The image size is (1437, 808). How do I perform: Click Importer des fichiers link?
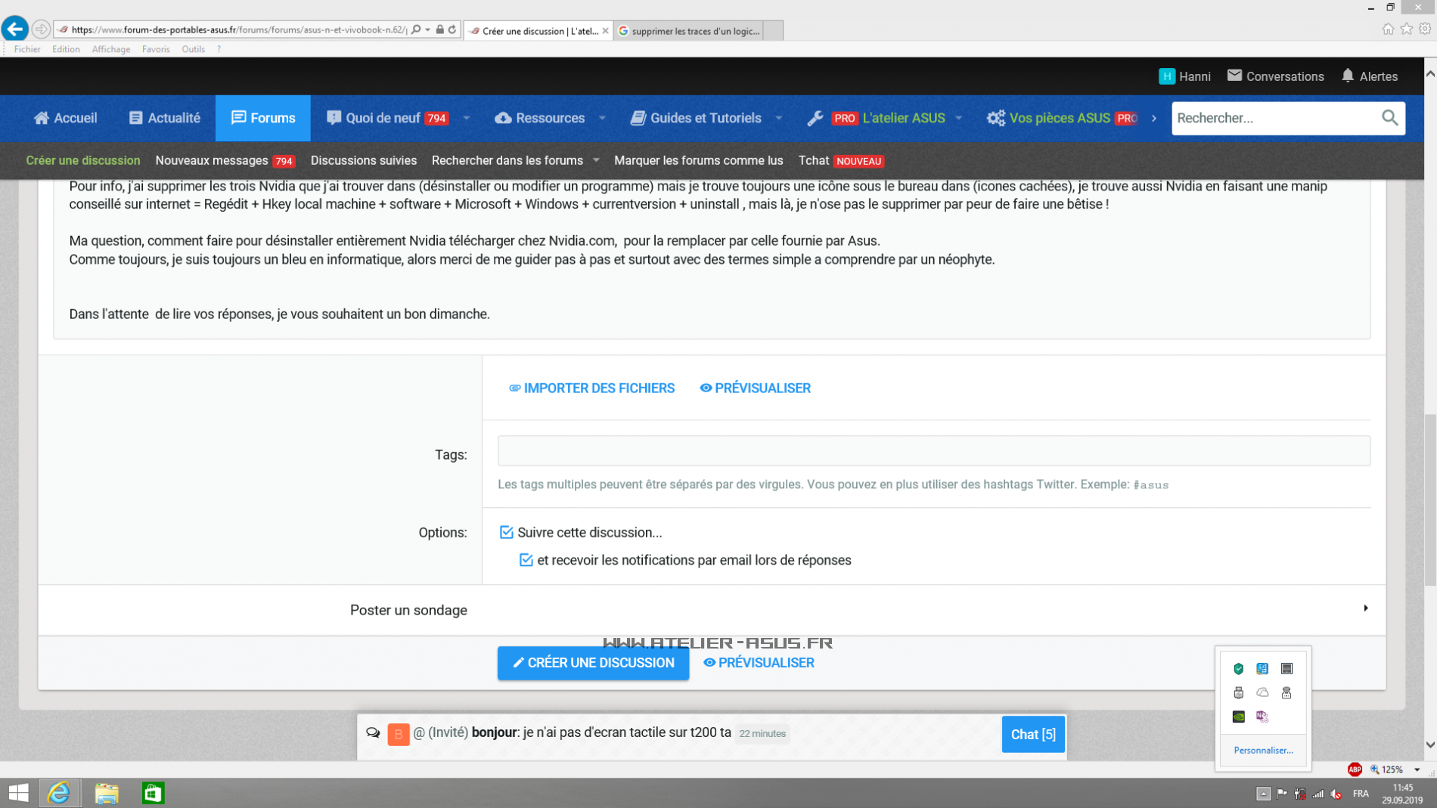click(x=591, y=388)
